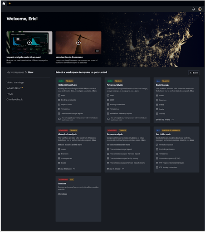This screenshot has height=232, width=205.
Task: Go to My workspaces breadcrumb
Action: (15, 72)
